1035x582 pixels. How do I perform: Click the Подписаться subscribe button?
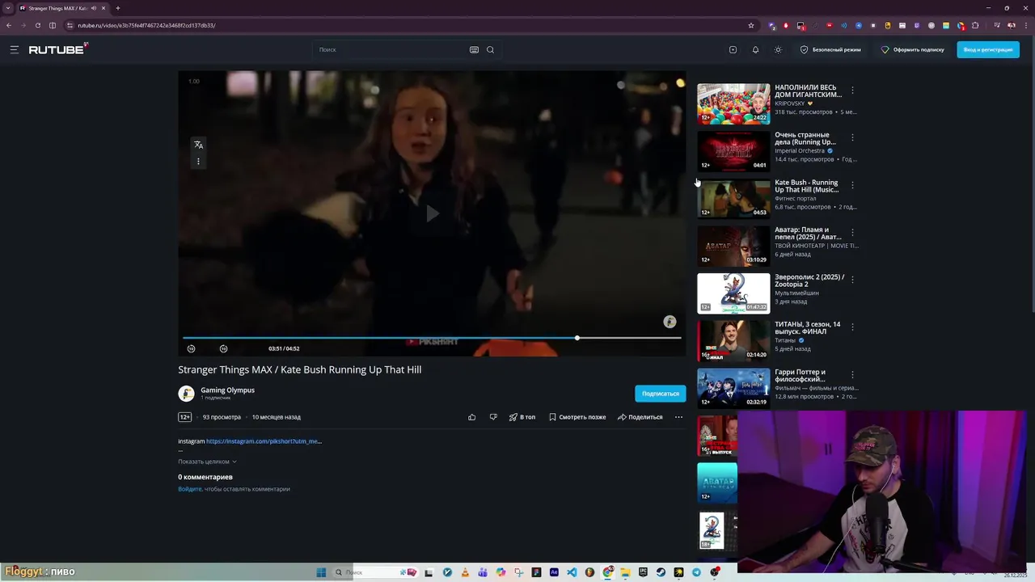tap(661, 394)
